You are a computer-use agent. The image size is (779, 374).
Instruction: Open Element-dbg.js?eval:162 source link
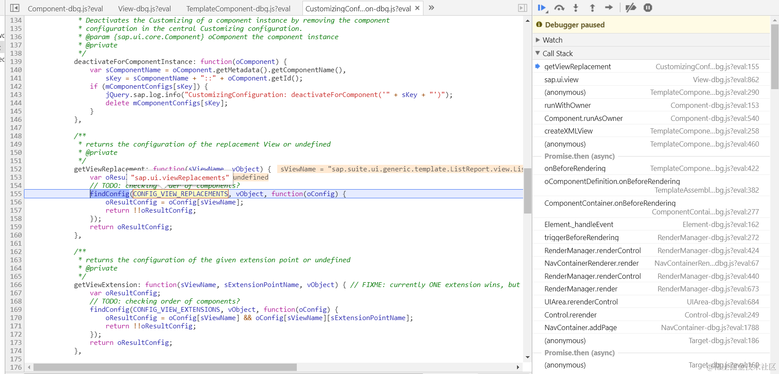(721, 224)
